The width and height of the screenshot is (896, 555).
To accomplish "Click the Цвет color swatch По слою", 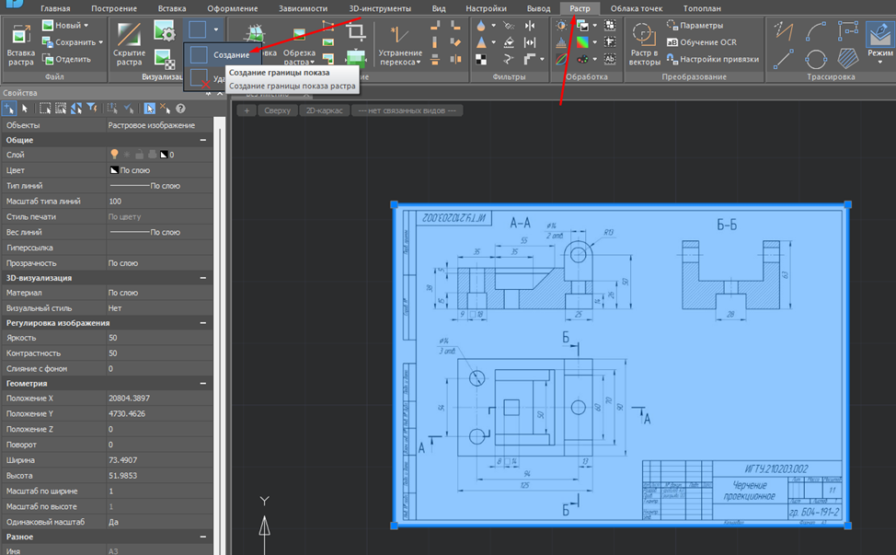I will tap(112, 170).
